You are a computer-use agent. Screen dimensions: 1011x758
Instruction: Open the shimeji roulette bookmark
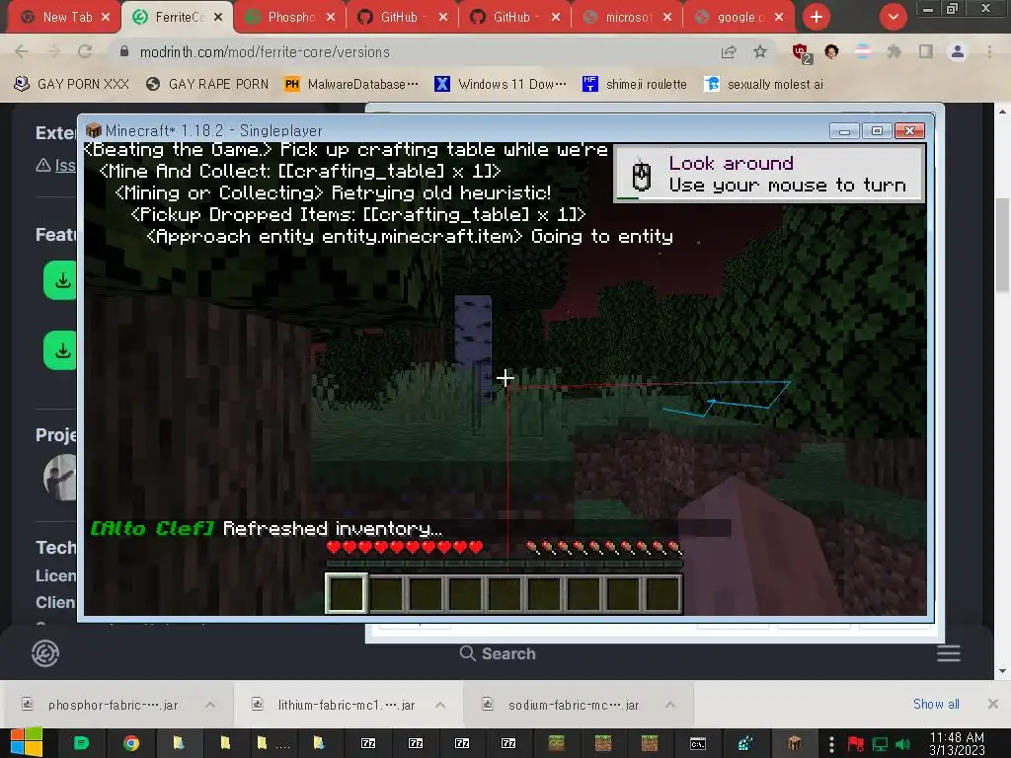[x=635, y=84]
